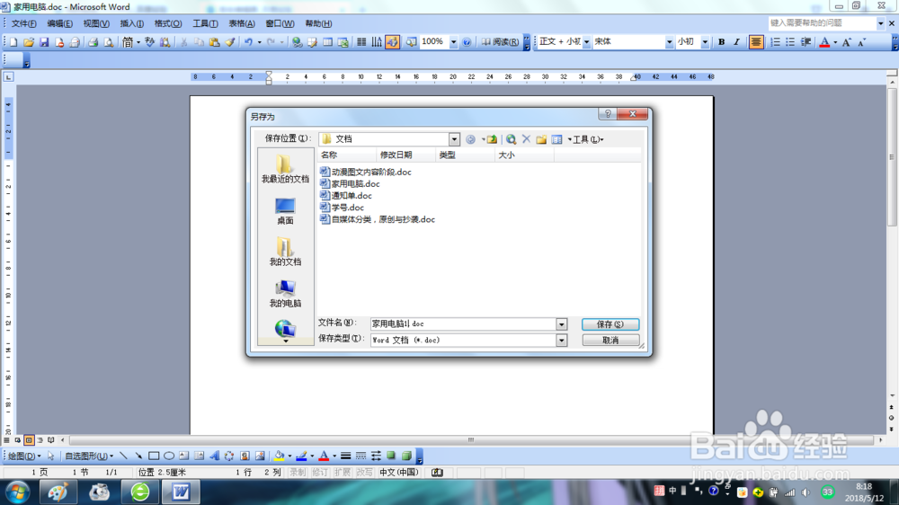Image resolution: width=899 pixels, height=505 pixels.
Task: Click the Print icon in toolbar
Action: [x=93, y=42]
